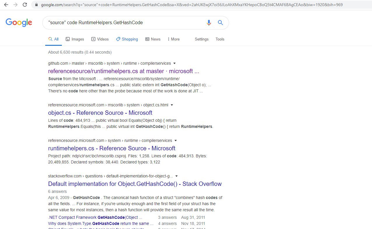Image resolution: width=372 pixels, height=229 pixels.
Task: Open the search Tools options
Action: (220, 39)
